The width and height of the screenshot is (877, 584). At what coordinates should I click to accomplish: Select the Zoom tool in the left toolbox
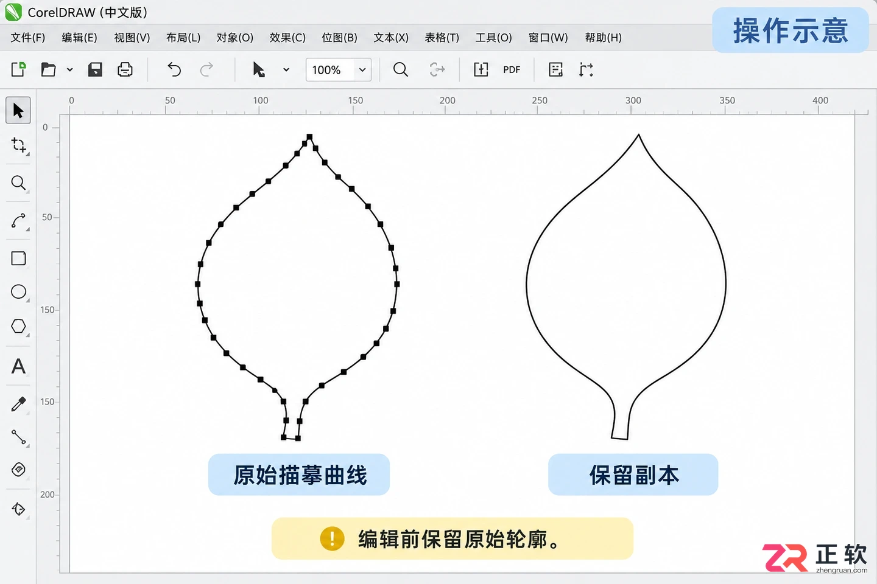click(19, 183)
